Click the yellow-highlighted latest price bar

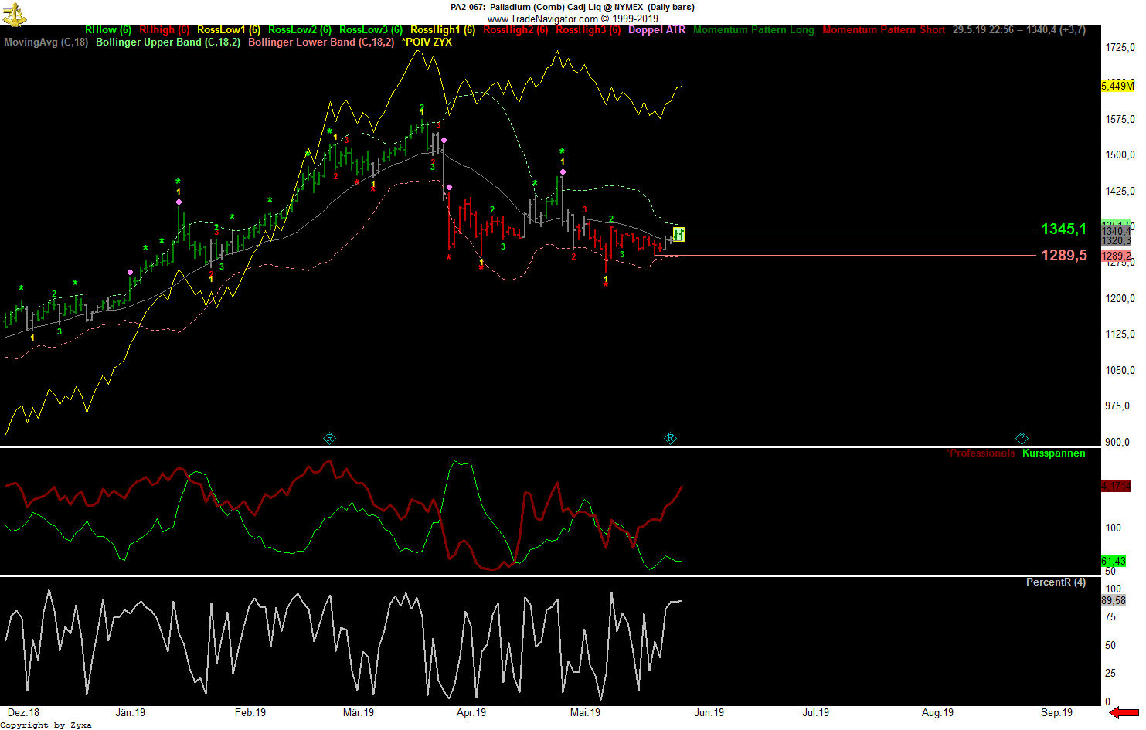pyautogui.click(x=678, y=234)
